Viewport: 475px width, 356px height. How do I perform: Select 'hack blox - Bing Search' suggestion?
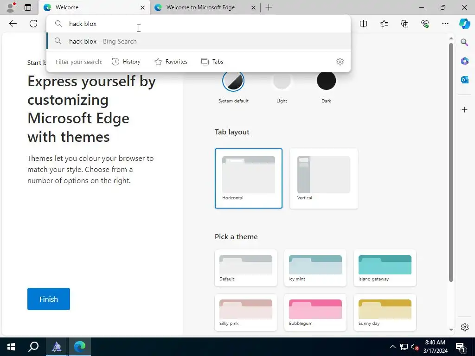click(x=199, y=41)
